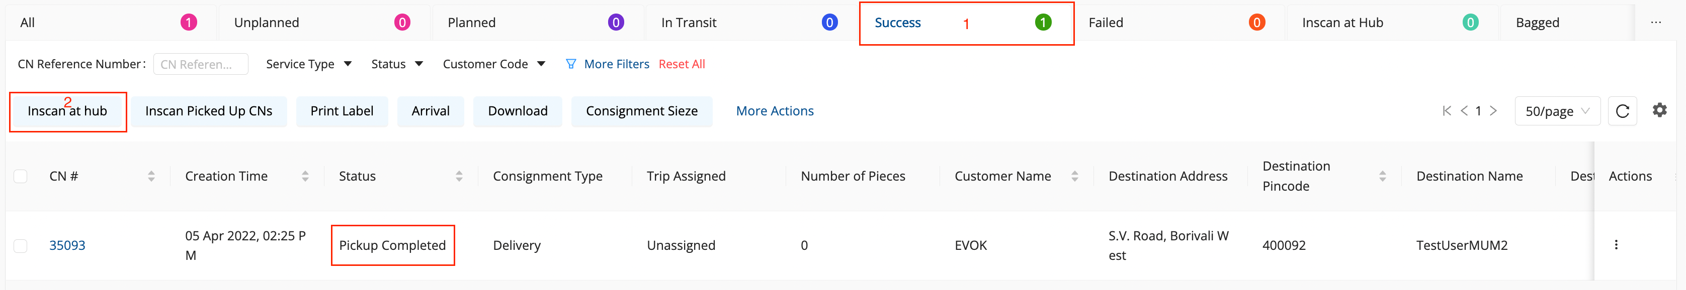Viewport: 1686px width, 290px height.
Task: Open row actions three-dot menu for 35093
Action: (1616, 245)
